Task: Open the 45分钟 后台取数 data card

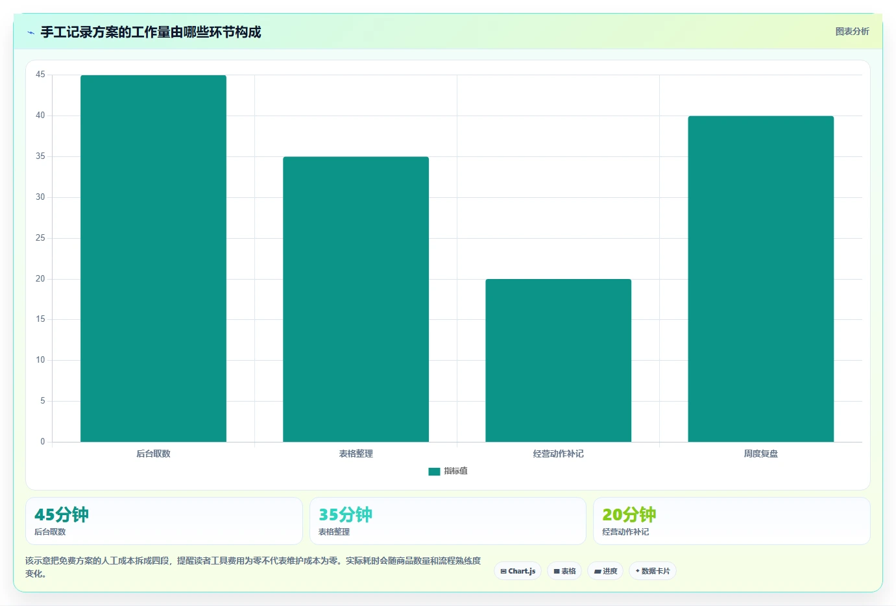Action: [164, 521]
